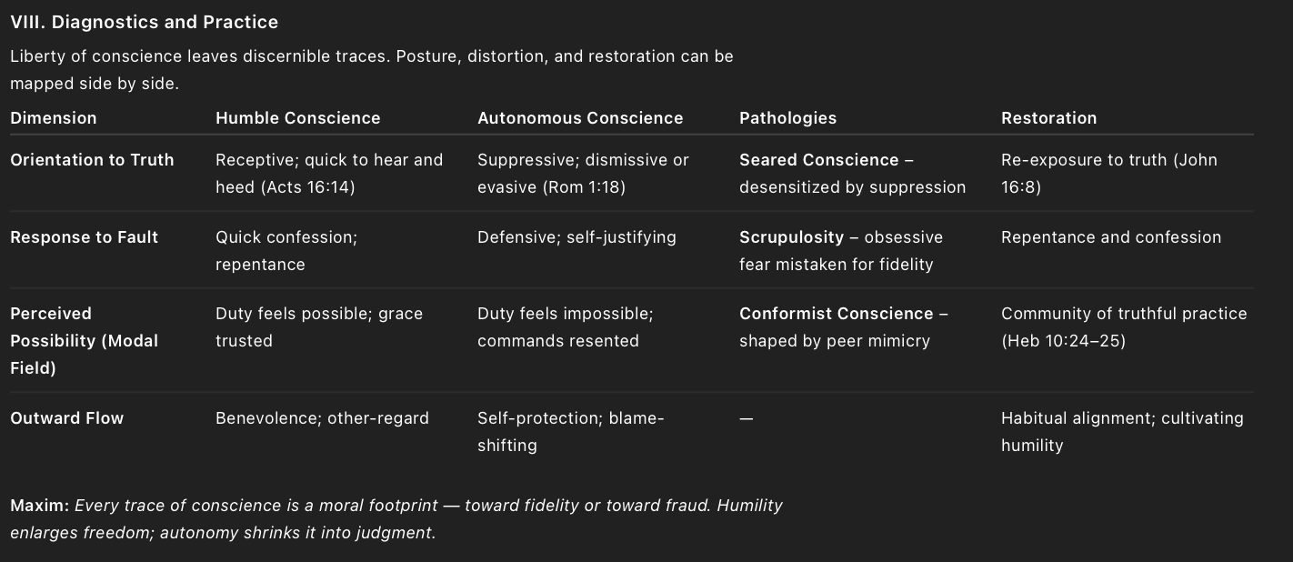Click the 'Habitual alignment; cultivating humility' cell
Viewport: 1293px width, 562px height.
(x=1122, y=431)
